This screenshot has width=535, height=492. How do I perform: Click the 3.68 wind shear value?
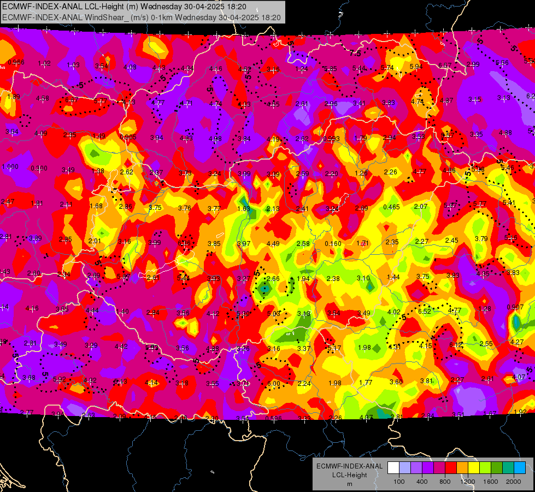tap(29, 377)
